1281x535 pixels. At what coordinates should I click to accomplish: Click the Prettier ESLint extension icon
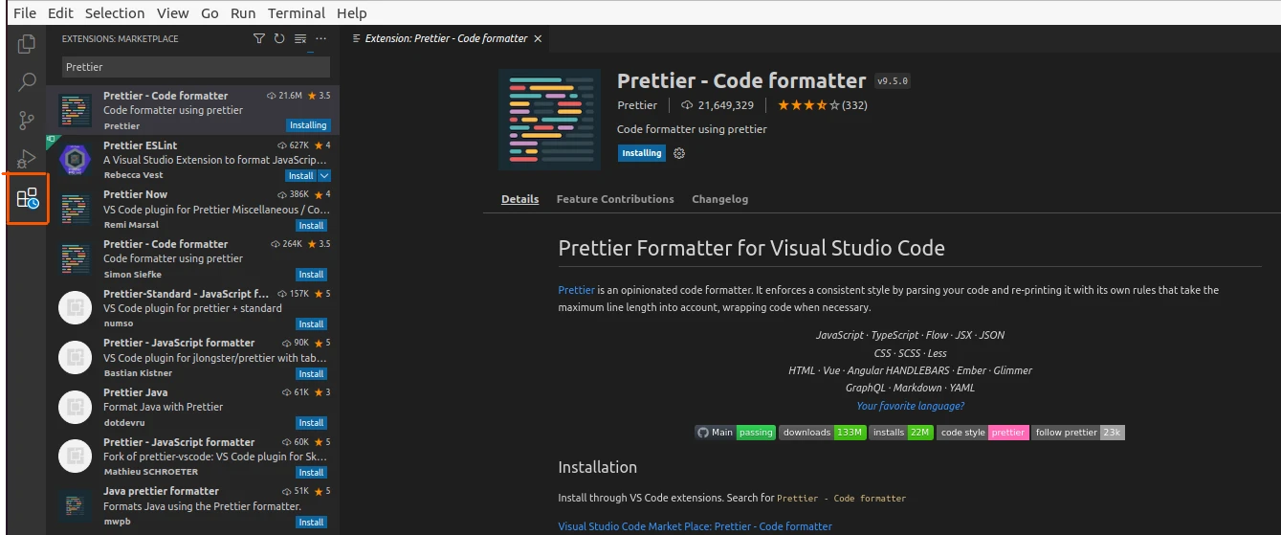76,158
